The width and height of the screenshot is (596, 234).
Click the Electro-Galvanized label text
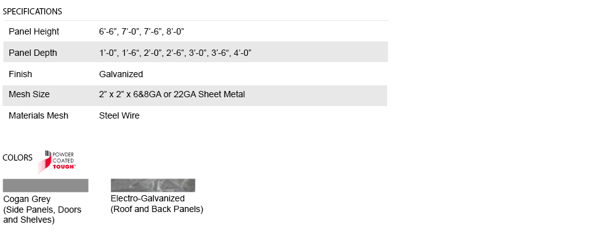(147, 198)
